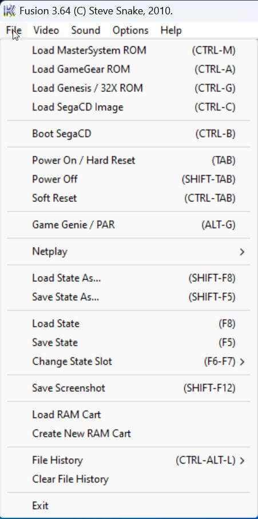Viewport: 258px width, 519px height.
Task: Expand the Netplay submenu arrow
Action: click(242, 252)
